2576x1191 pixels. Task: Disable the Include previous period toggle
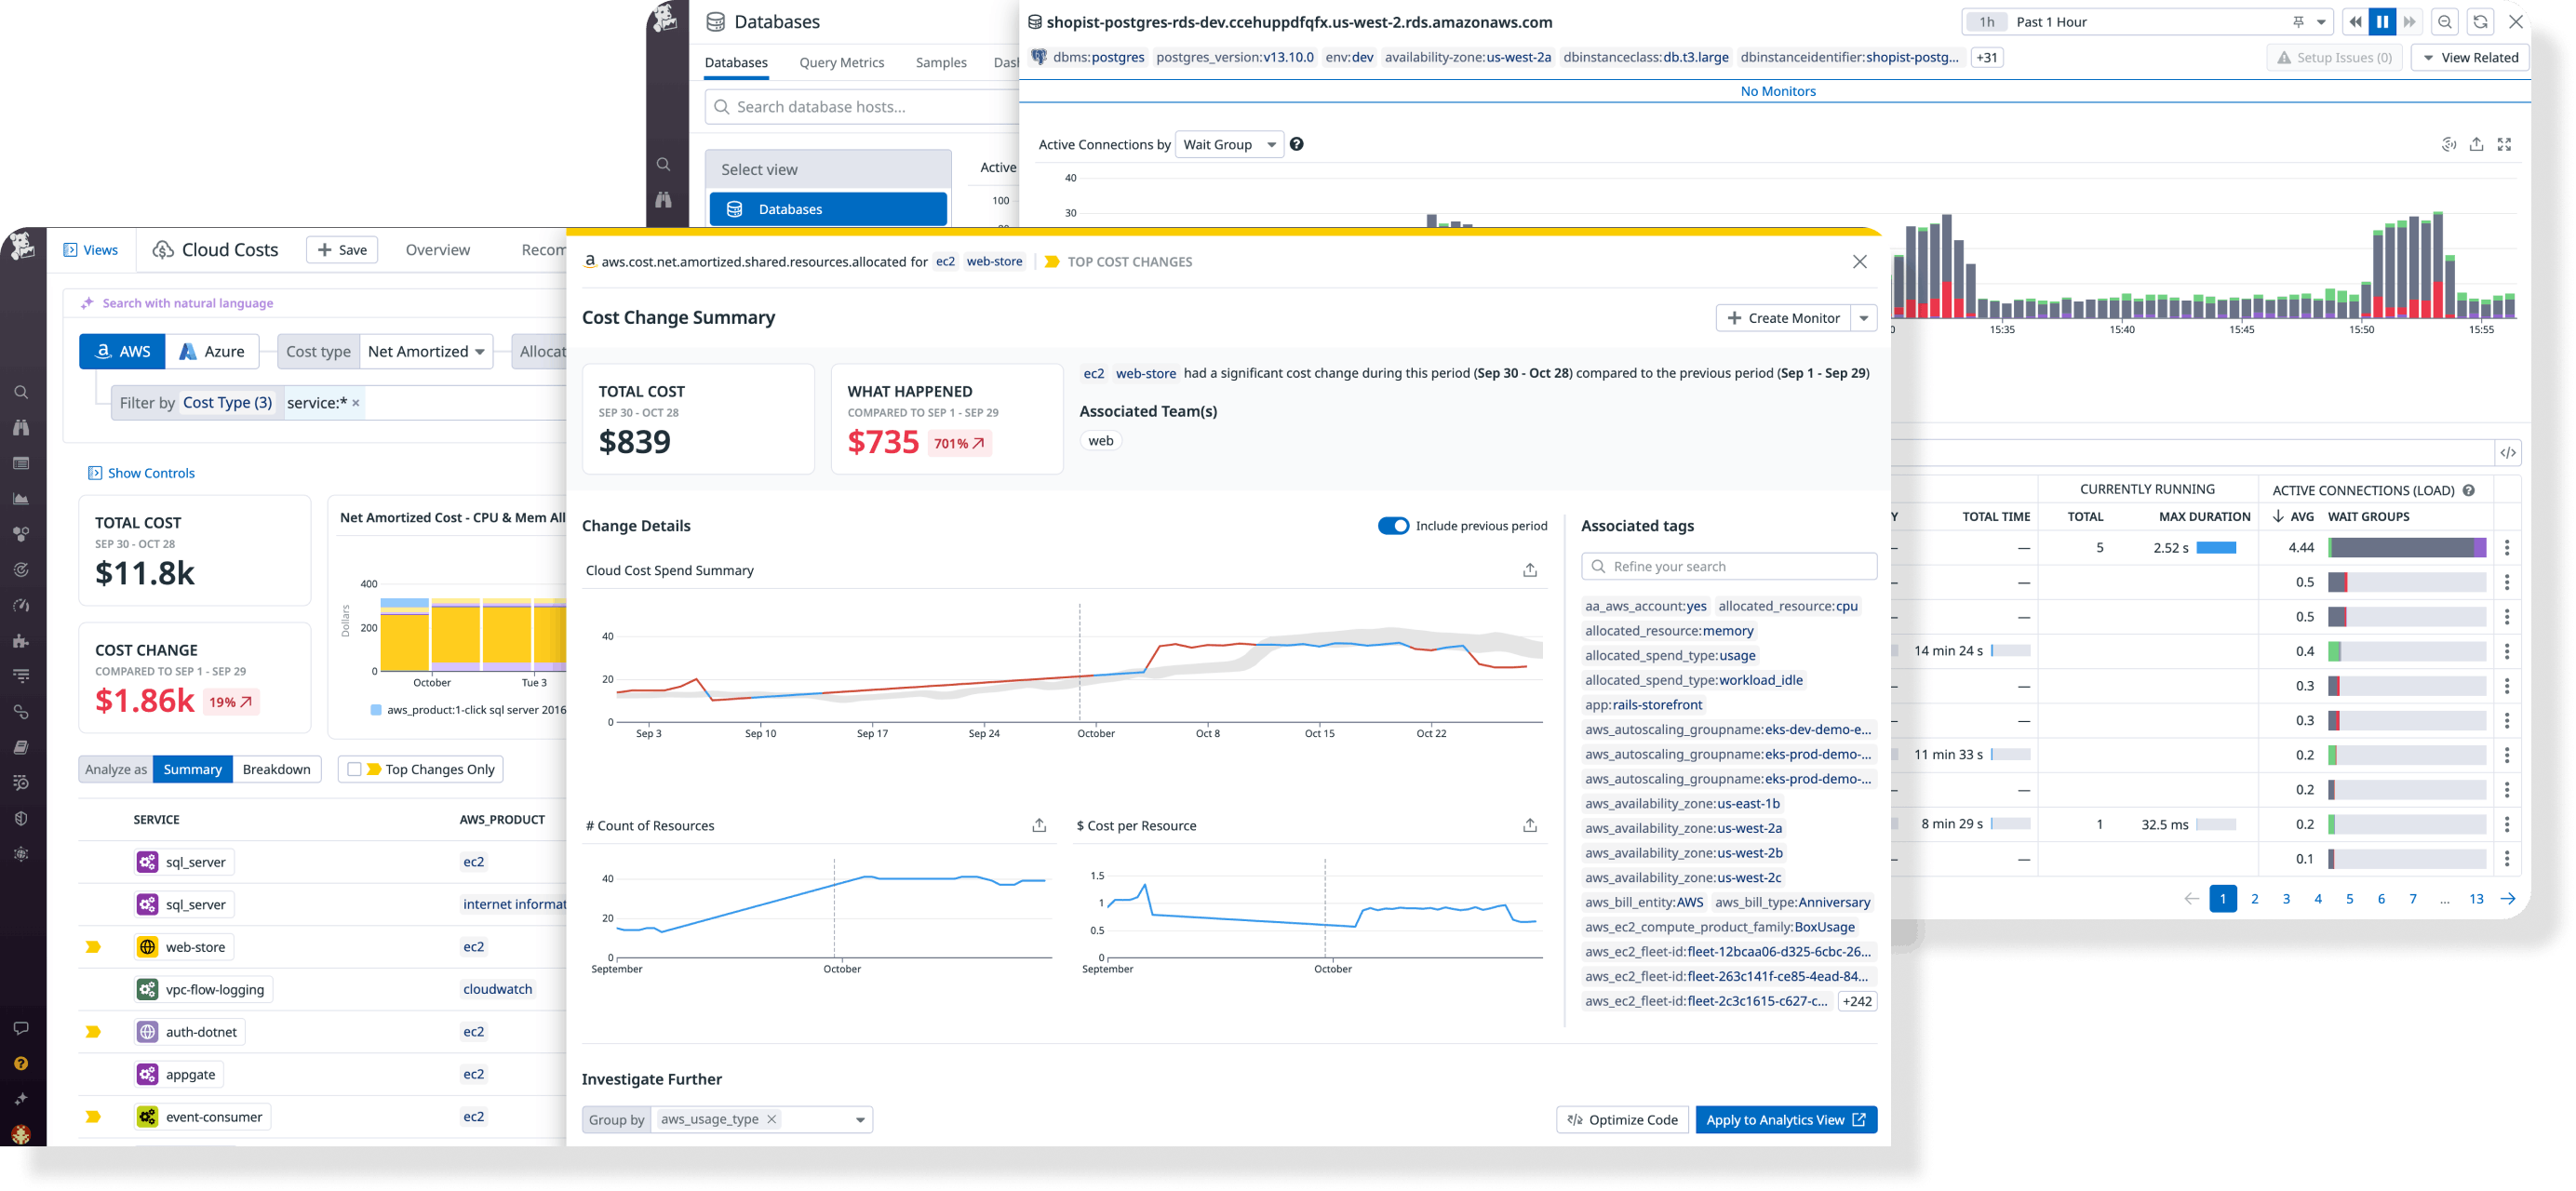1394,525
